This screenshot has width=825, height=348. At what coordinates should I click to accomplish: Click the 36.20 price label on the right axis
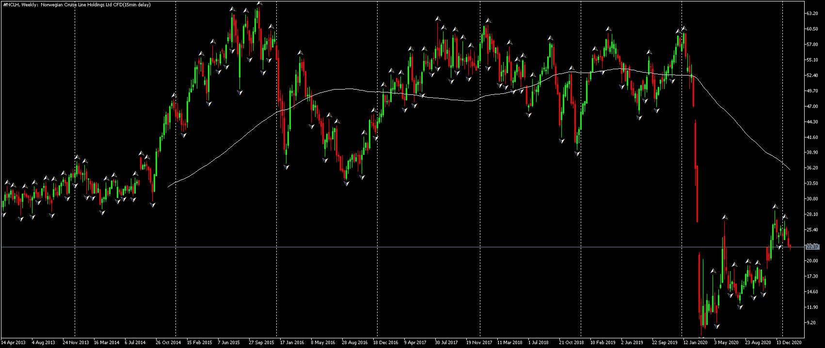click(812, 168)
